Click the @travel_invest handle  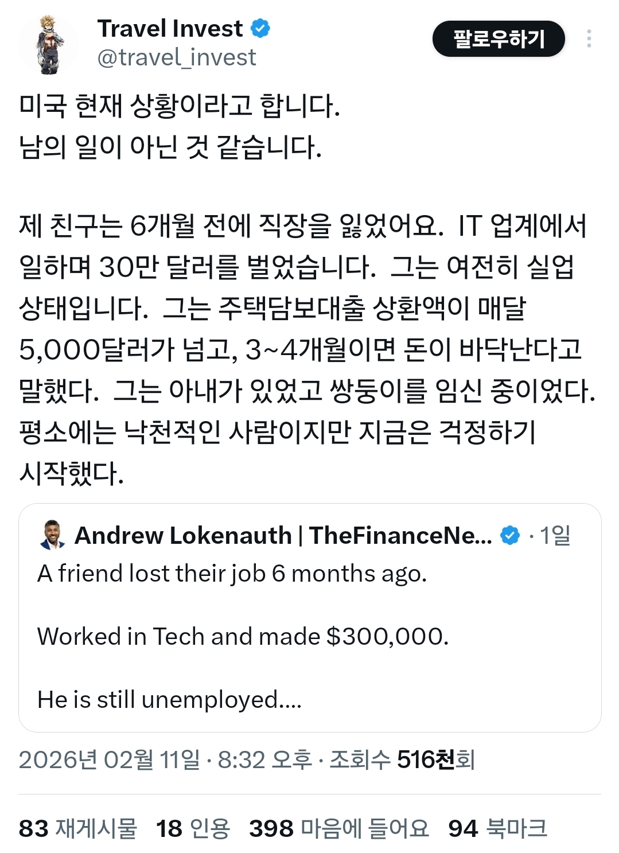[177, 57]
